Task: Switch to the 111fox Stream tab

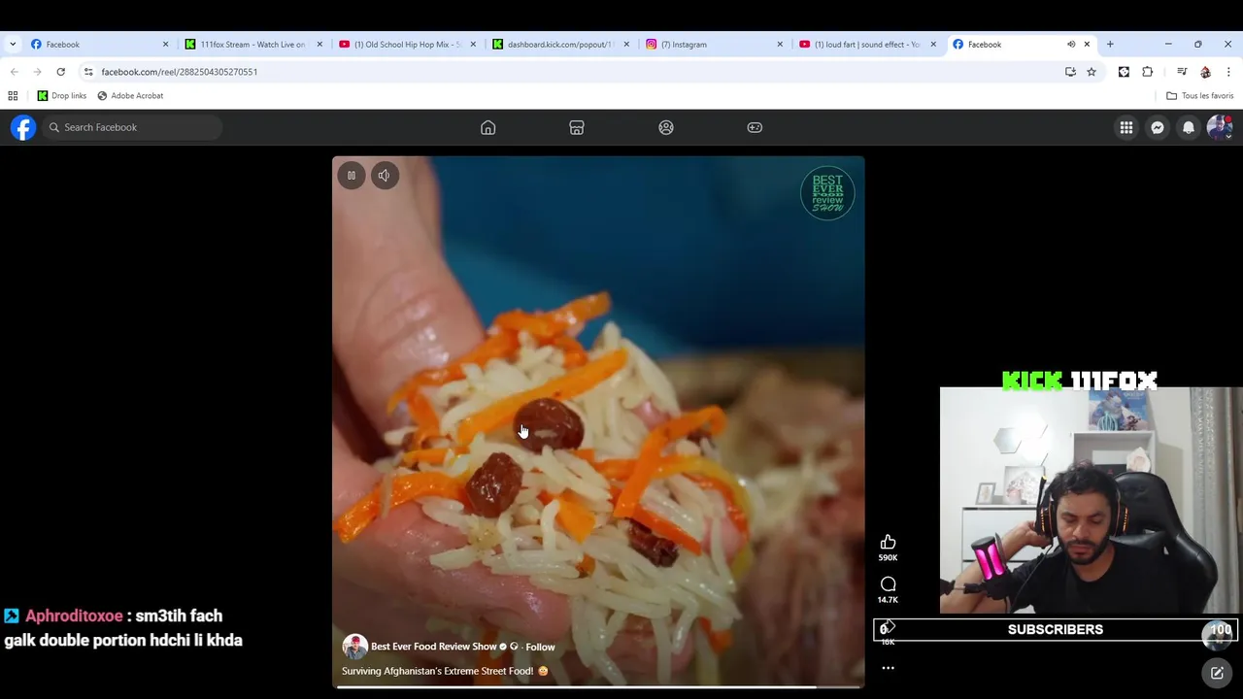Action: click(x=252, y=44)
